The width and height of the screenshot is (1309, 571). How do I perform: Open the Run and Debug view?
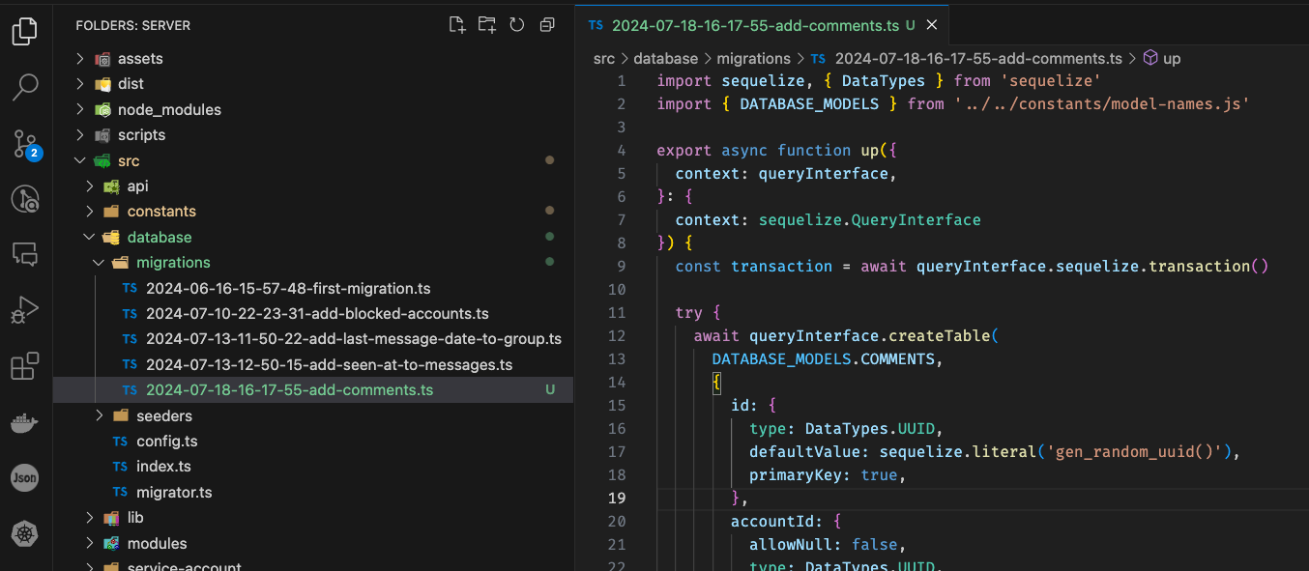pyautogui.click(x=24, y=311)
